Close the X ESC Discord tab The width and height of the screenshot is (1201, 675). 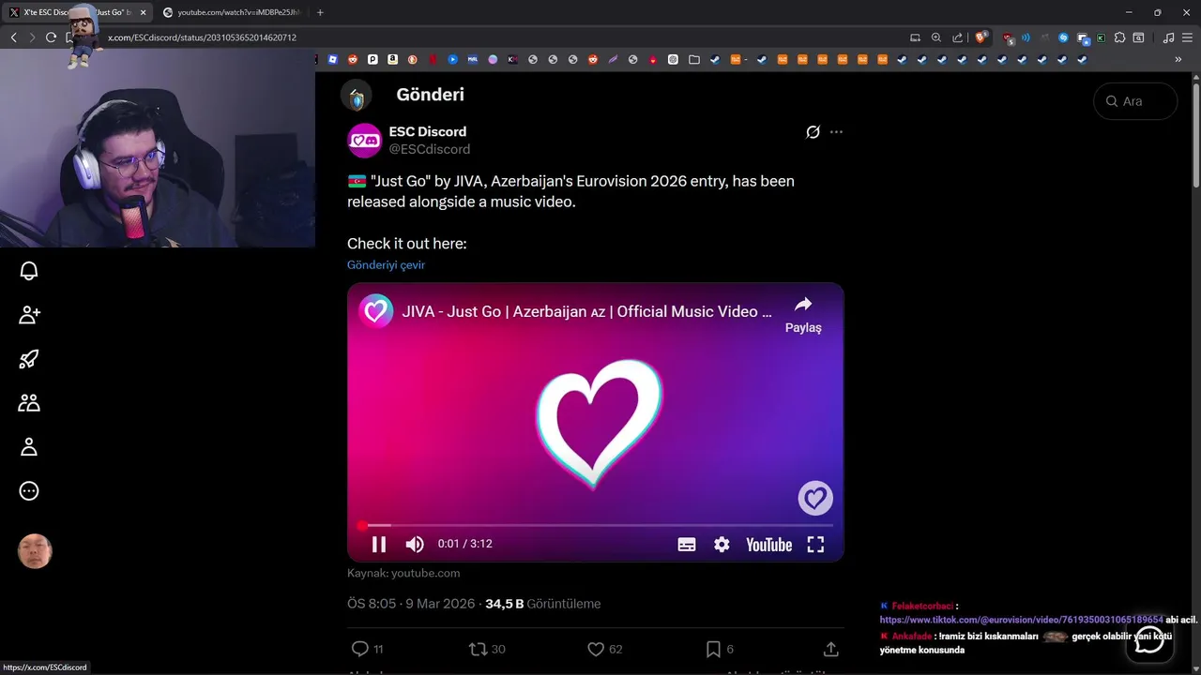pyautogui.click(x=143, y=12)
